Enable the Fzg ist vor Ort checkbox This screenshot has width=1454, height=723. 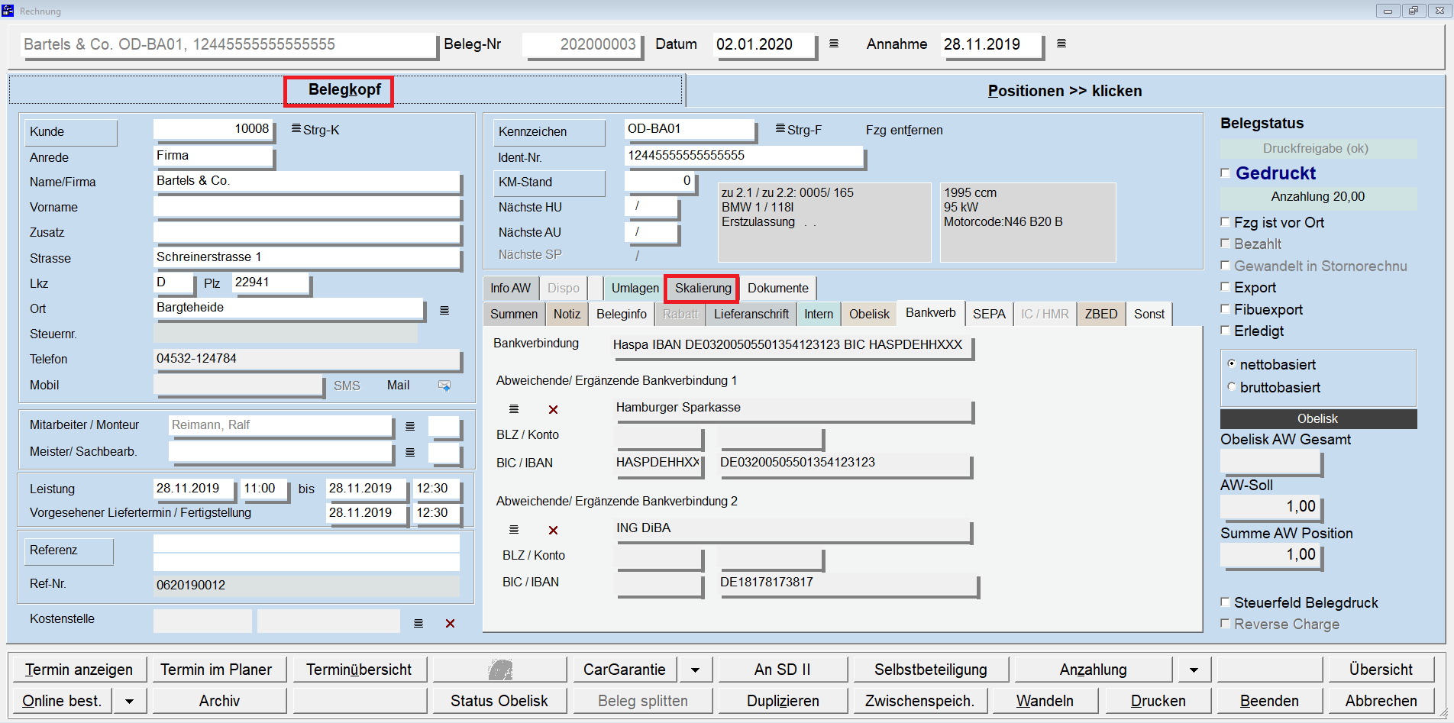1226,222
